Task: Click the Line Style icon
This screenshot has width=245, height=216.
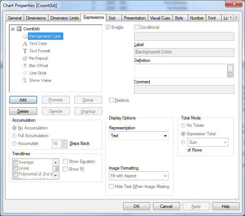Action: tap(25, 73)
